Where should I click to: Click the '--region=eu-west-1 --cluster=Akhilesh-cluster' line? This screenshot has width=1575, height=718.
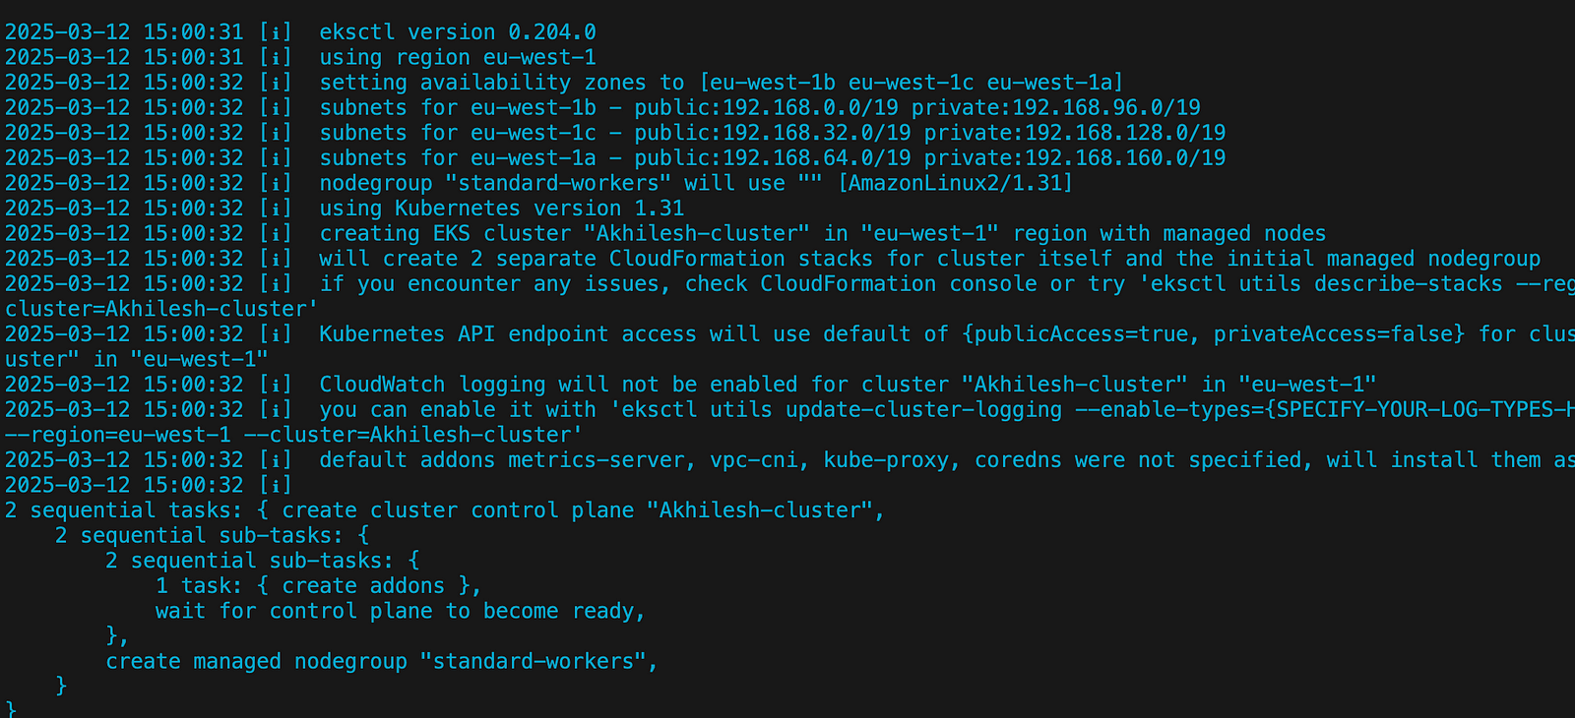tap(293, 435)
